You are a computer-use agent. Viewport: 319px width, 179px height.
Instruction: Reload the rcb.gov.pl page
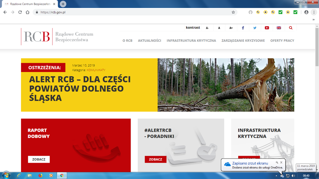coord(20,12)
